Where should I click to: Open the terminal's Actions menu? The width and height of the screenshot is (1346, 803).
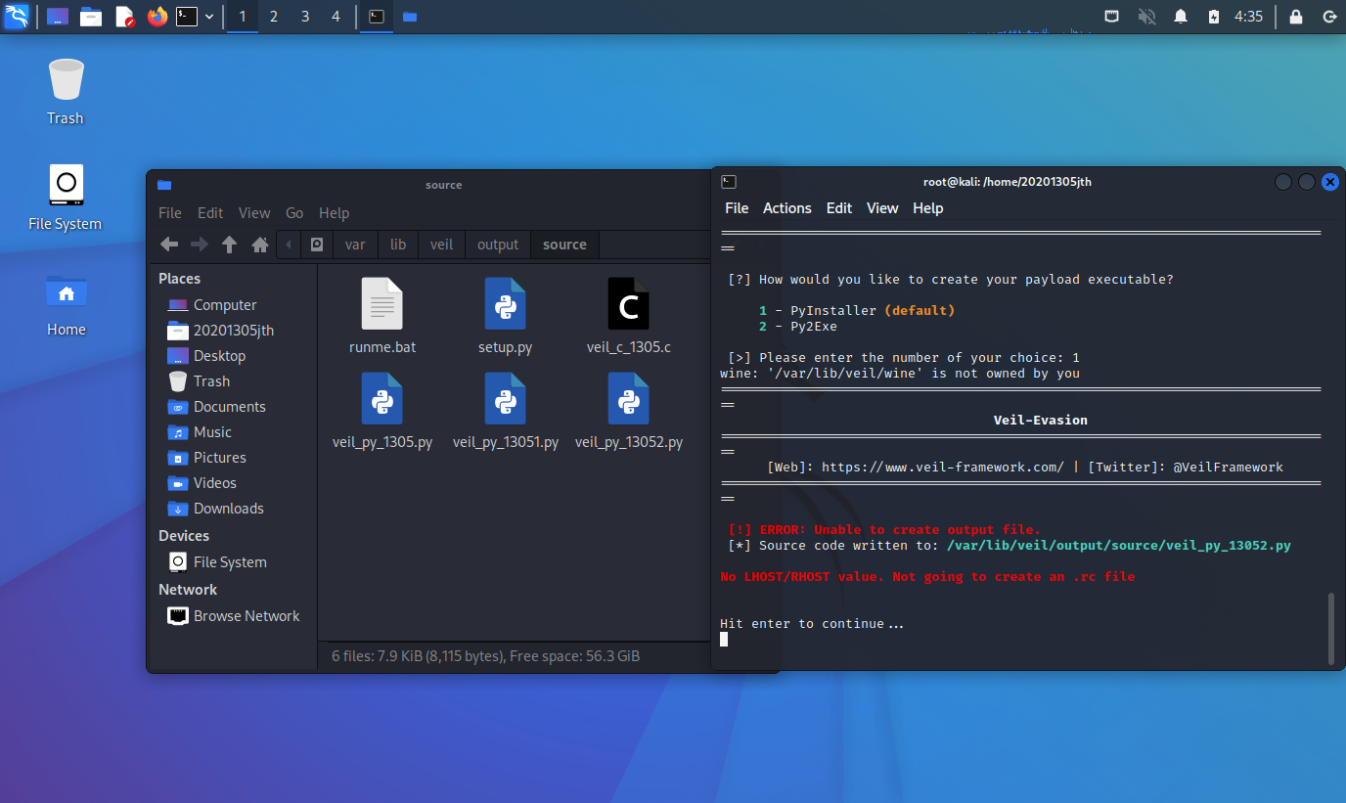787,208
